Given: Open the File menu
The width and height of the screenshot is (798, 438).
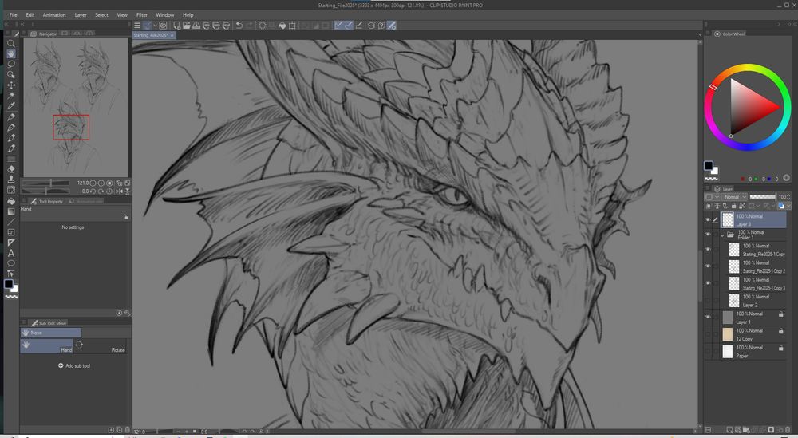Looking at the screenshot, I should click(14, 14).
